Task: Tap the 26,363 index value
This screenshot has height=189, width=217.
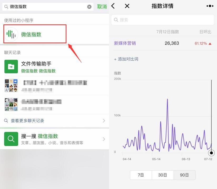Action: coord(172,43)
